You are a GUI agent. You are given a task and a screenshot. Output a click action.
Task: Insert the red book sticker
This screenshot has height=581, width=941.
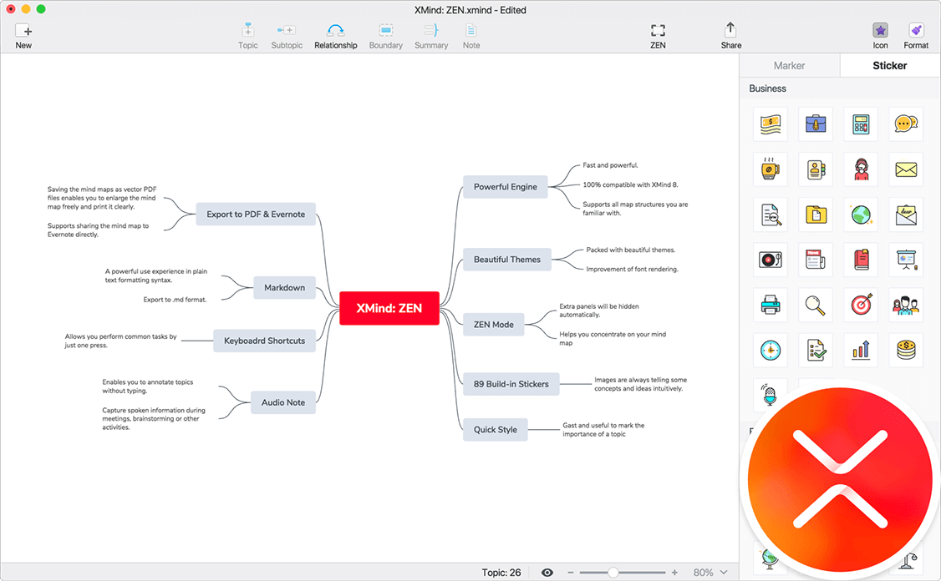861,259
